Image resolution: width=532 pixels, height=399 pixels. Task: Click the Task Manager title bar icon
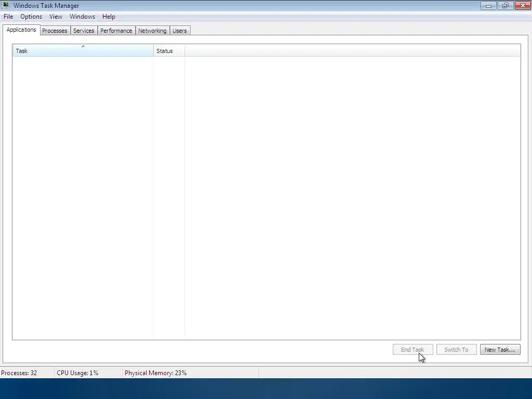pyautogui.click(x=5, y=5)
